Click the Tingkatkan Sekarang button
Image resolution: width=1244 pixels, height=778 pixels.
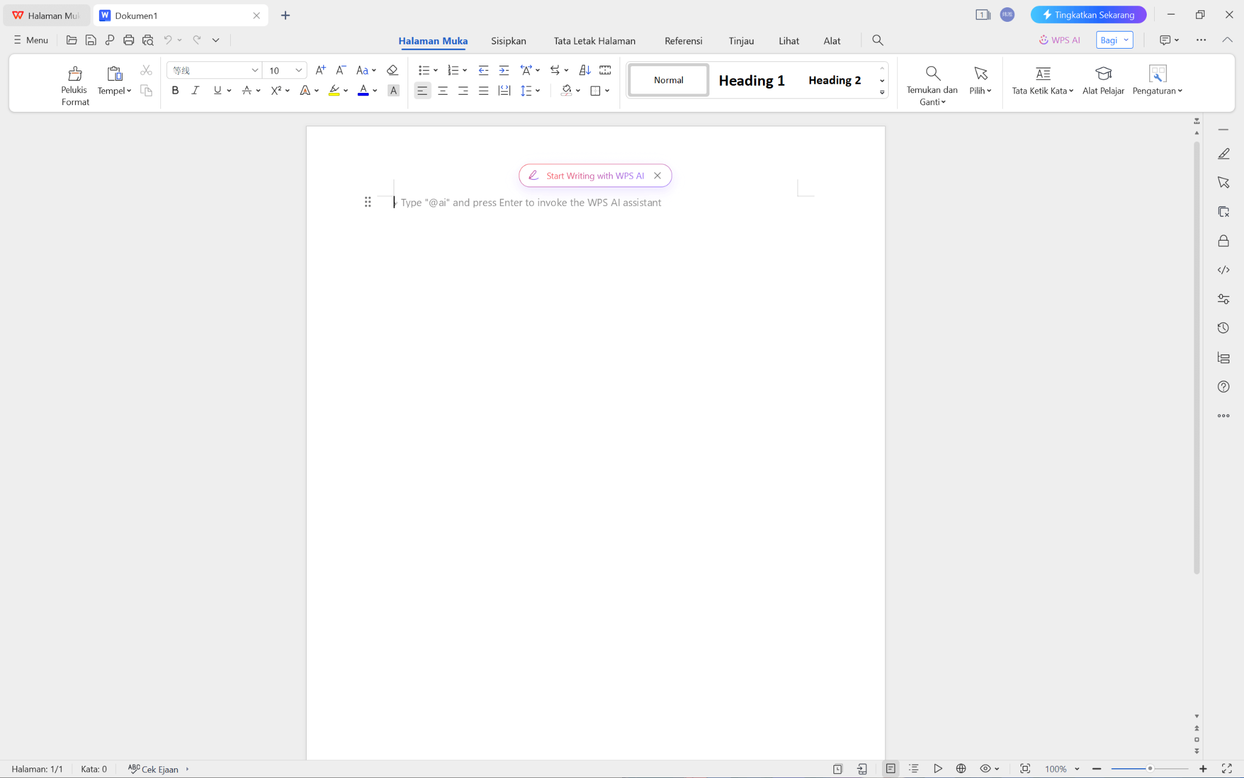point(1088,14)
